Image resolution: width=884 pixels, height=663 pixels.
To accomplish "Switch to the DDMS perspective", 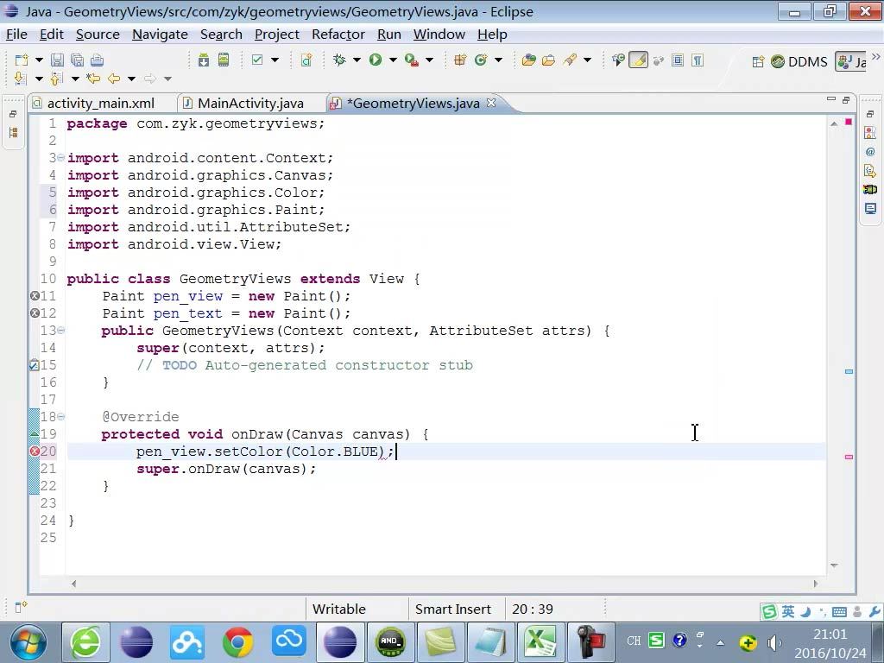I will [799, 61].
